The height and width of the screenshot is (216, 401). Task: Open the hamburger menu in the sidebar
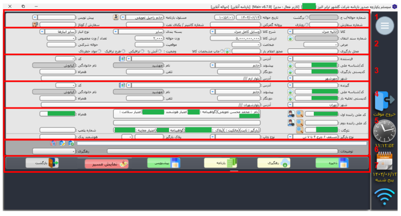coord(385,25)
